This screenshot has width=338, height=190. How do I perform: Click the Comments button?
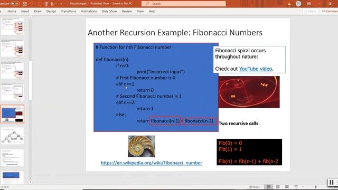[330, 11]
